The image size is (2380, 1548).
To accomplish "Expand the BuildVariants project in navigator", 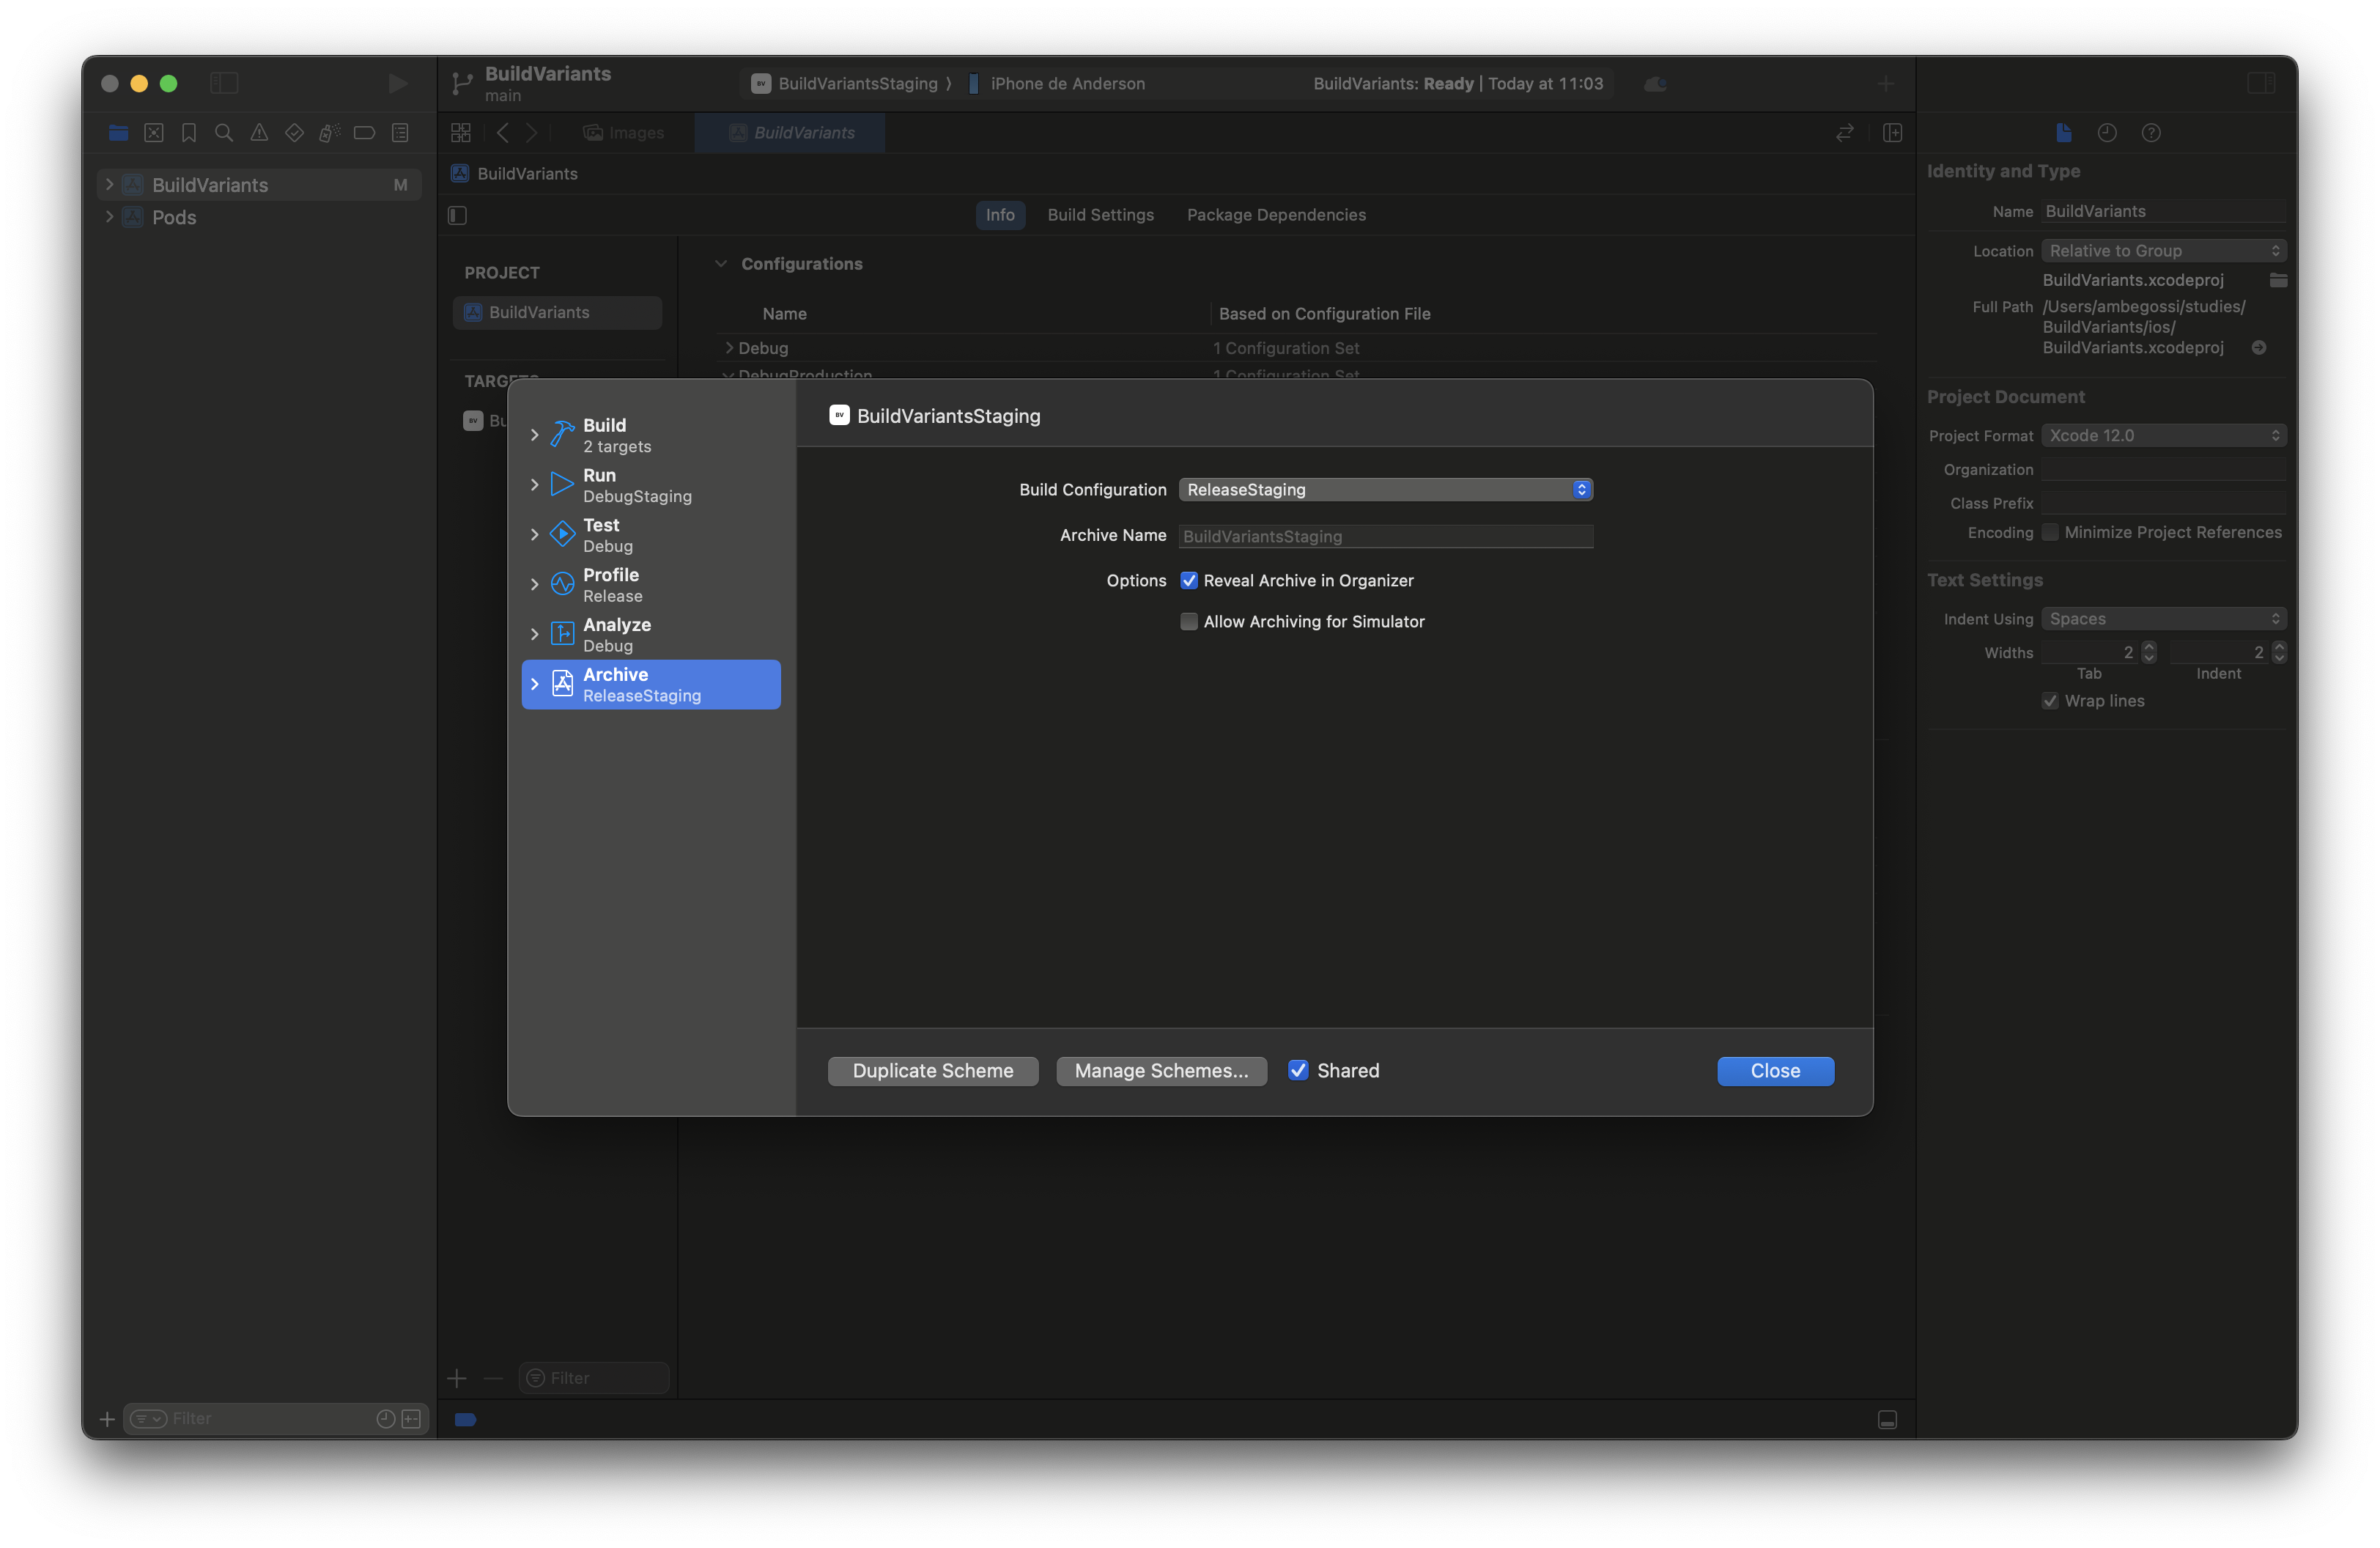I will [109, 185].
